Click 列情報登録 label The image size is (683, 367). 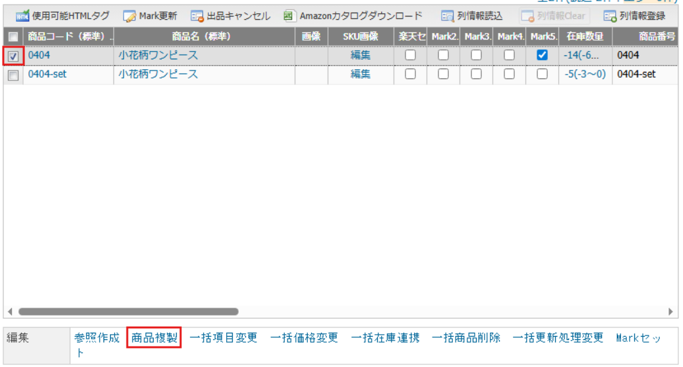tap(643, 16)
